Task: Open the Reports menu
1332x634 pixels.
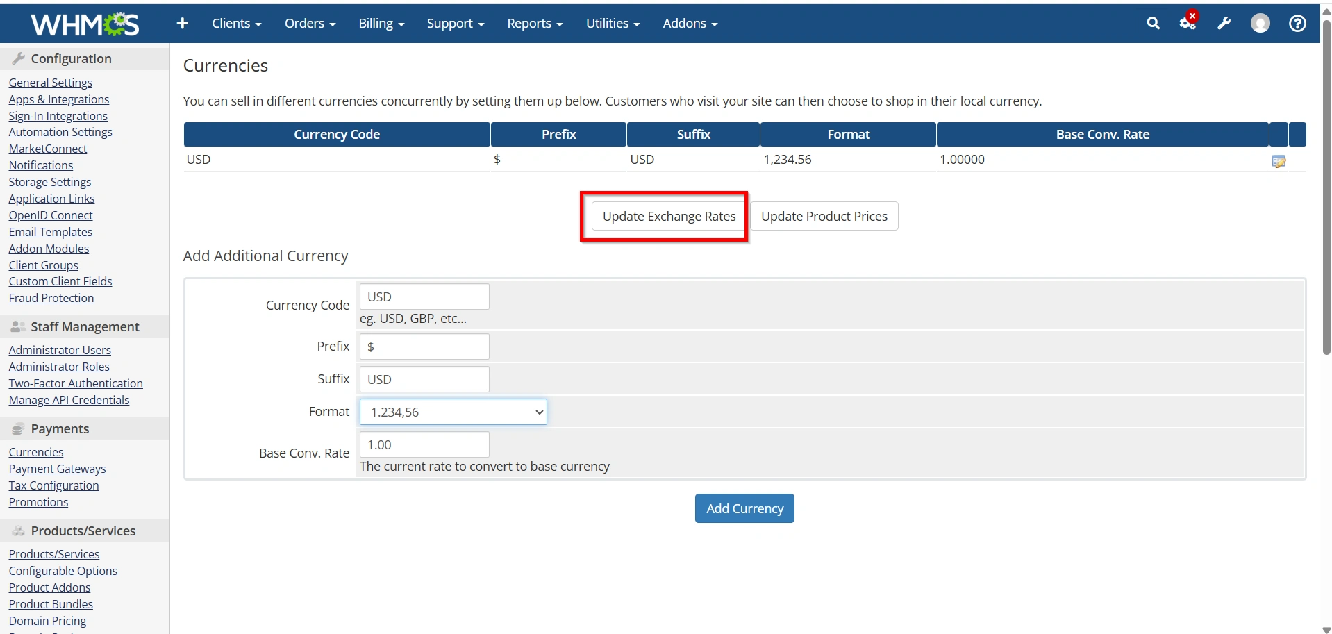Action: coord(535,24)
